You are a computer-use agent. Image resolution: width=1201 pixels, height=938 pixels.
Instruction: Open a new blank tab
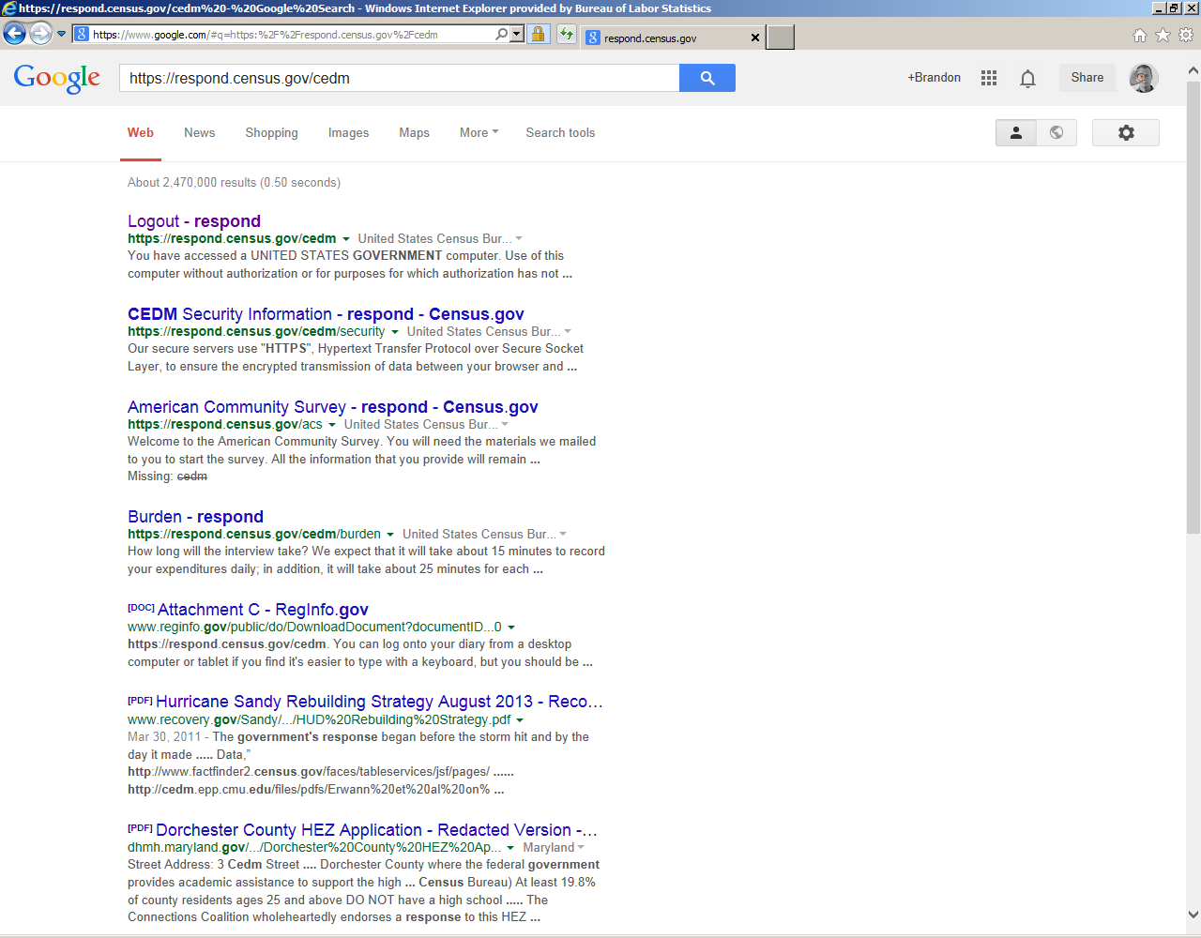[x=781, y=38]
